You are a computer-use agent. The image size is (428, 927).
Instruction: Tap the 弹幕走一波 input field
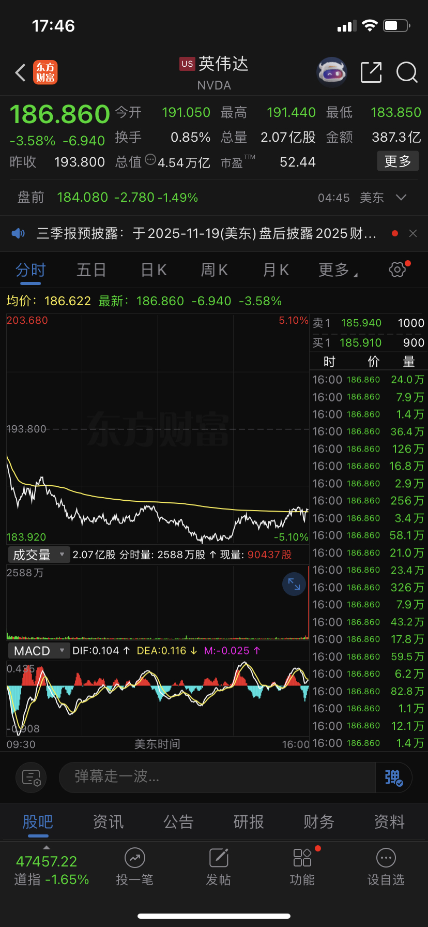217,777
